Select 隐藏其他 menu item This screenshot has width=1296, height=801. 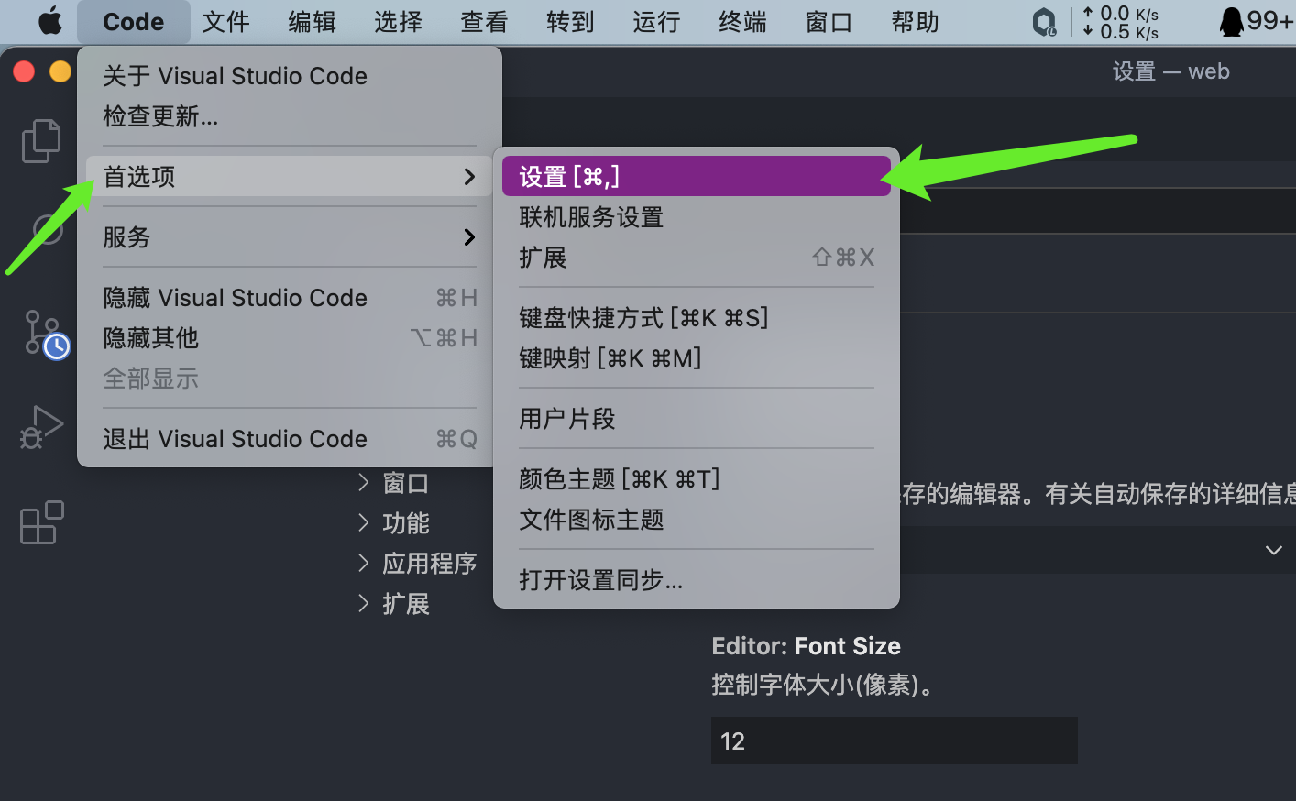290,338
